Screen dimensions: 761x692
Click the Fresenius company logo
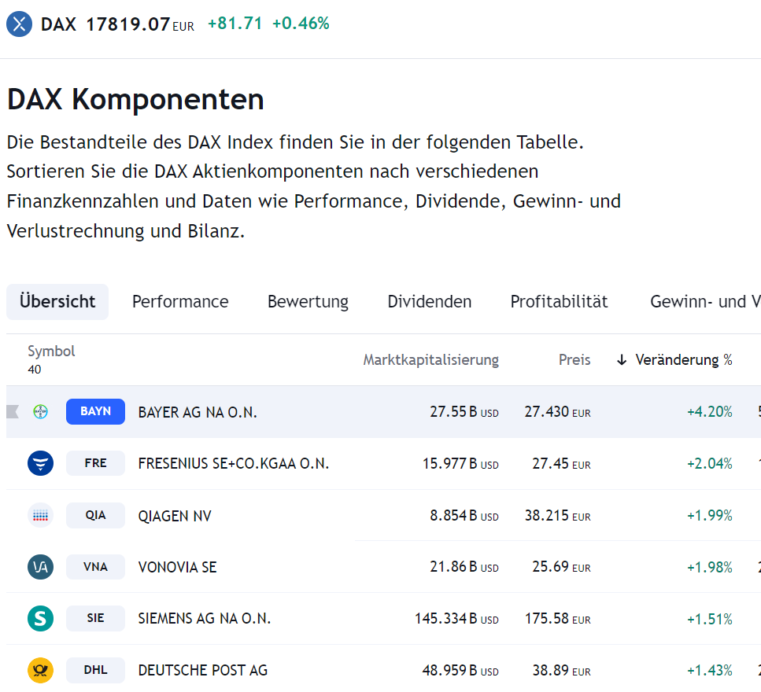tap(40, 463)
